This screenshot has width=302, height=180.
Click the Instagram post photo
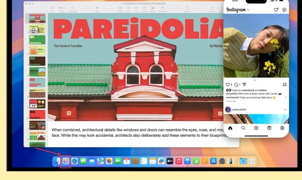point(256,46)
